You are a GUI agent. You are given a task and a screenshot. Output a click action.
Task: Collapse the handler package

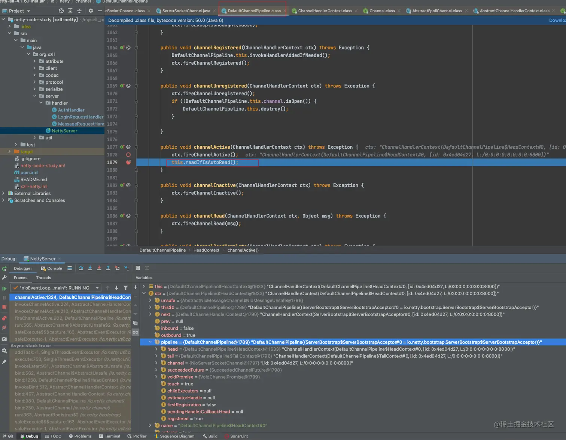pyautogui.click(x=41, y=103)
